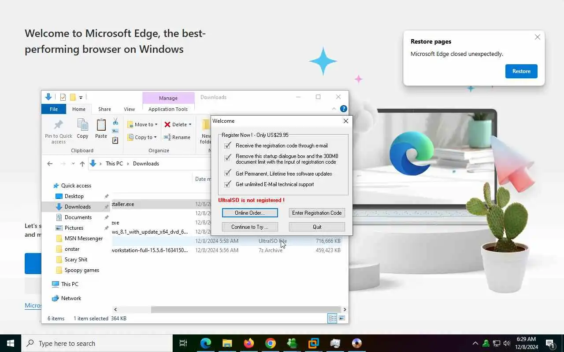
Task: Go back with the left arrow in Explorer
Action: [x=50, y=164]
